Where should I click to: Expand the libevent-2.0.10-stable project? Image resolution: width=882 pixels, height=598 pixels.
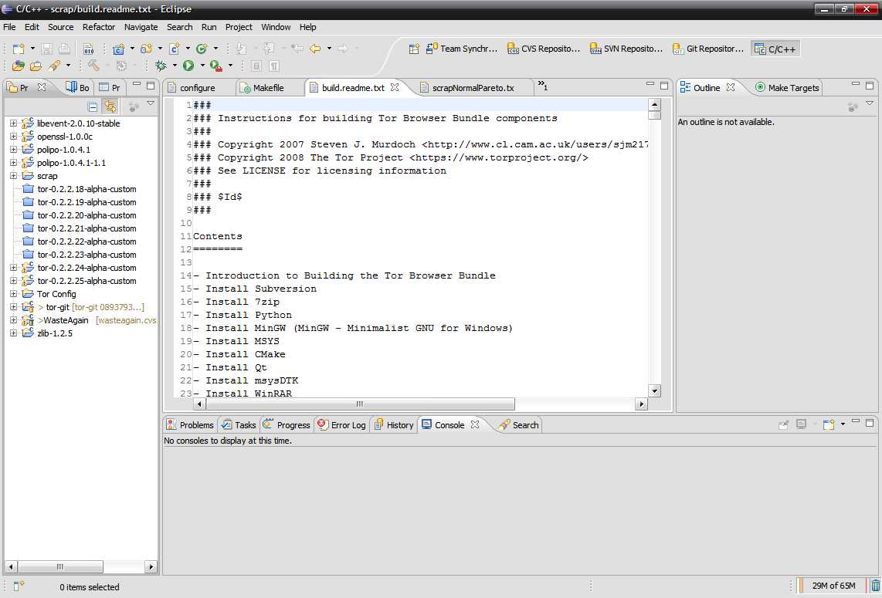(13, 123)
